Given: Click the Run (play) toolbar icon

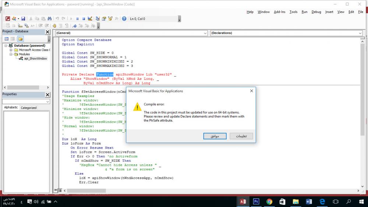Looking at the screenshot, I should pyautogui.click(x=71, y=18).
